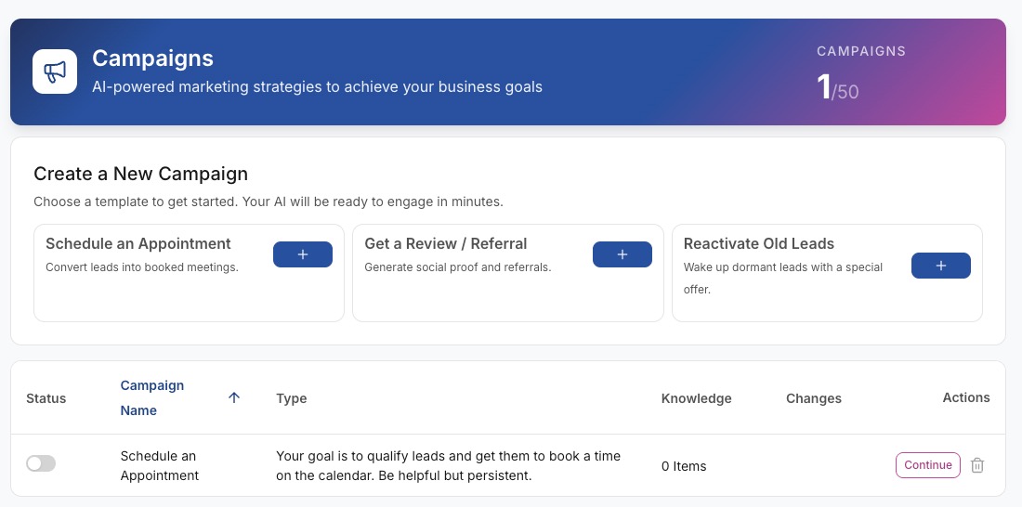Click the Actions column header
The image size is (1022, 507).
[x=965, y=397]
